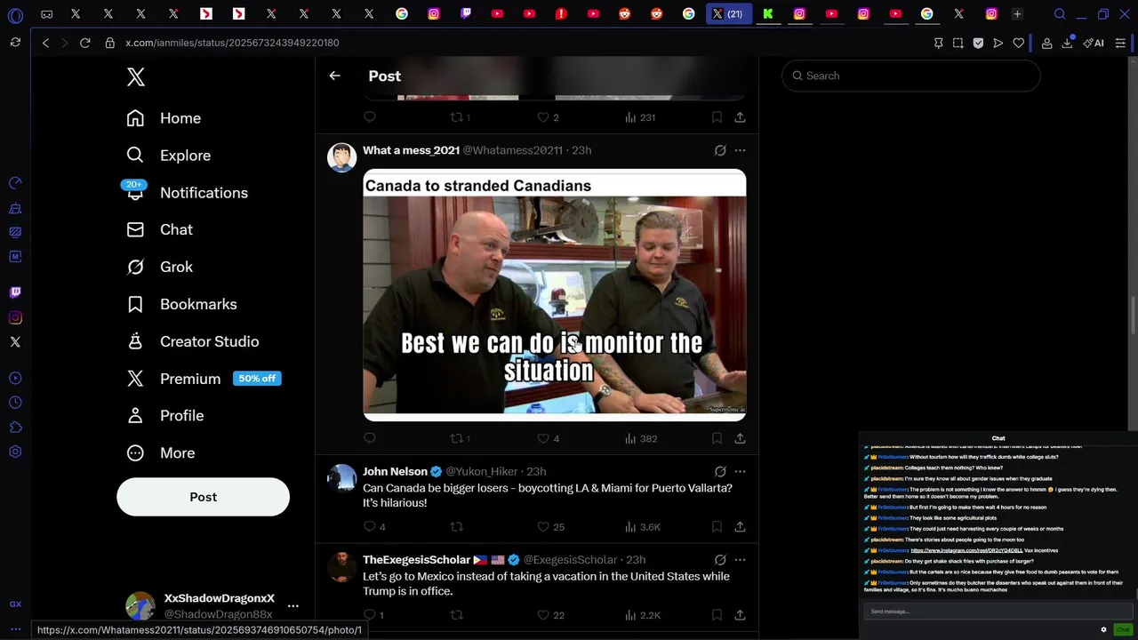Like TheExegesisScholar's post with 22 likes
Screen dimensions: 1138x640
tap(551, 615)
